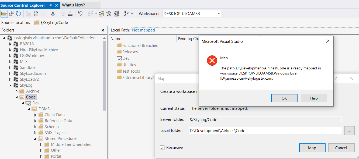Click the Find Changesets toolbar icon
The width and height of the screenshot is (359, 159).
[x=116, y=14]
